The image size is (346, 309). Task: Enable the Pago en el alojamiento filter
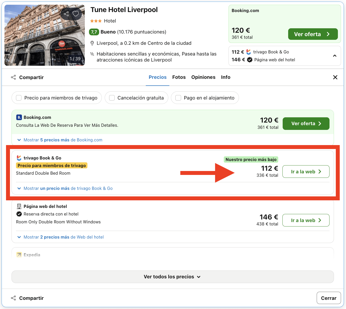(178, 98)
